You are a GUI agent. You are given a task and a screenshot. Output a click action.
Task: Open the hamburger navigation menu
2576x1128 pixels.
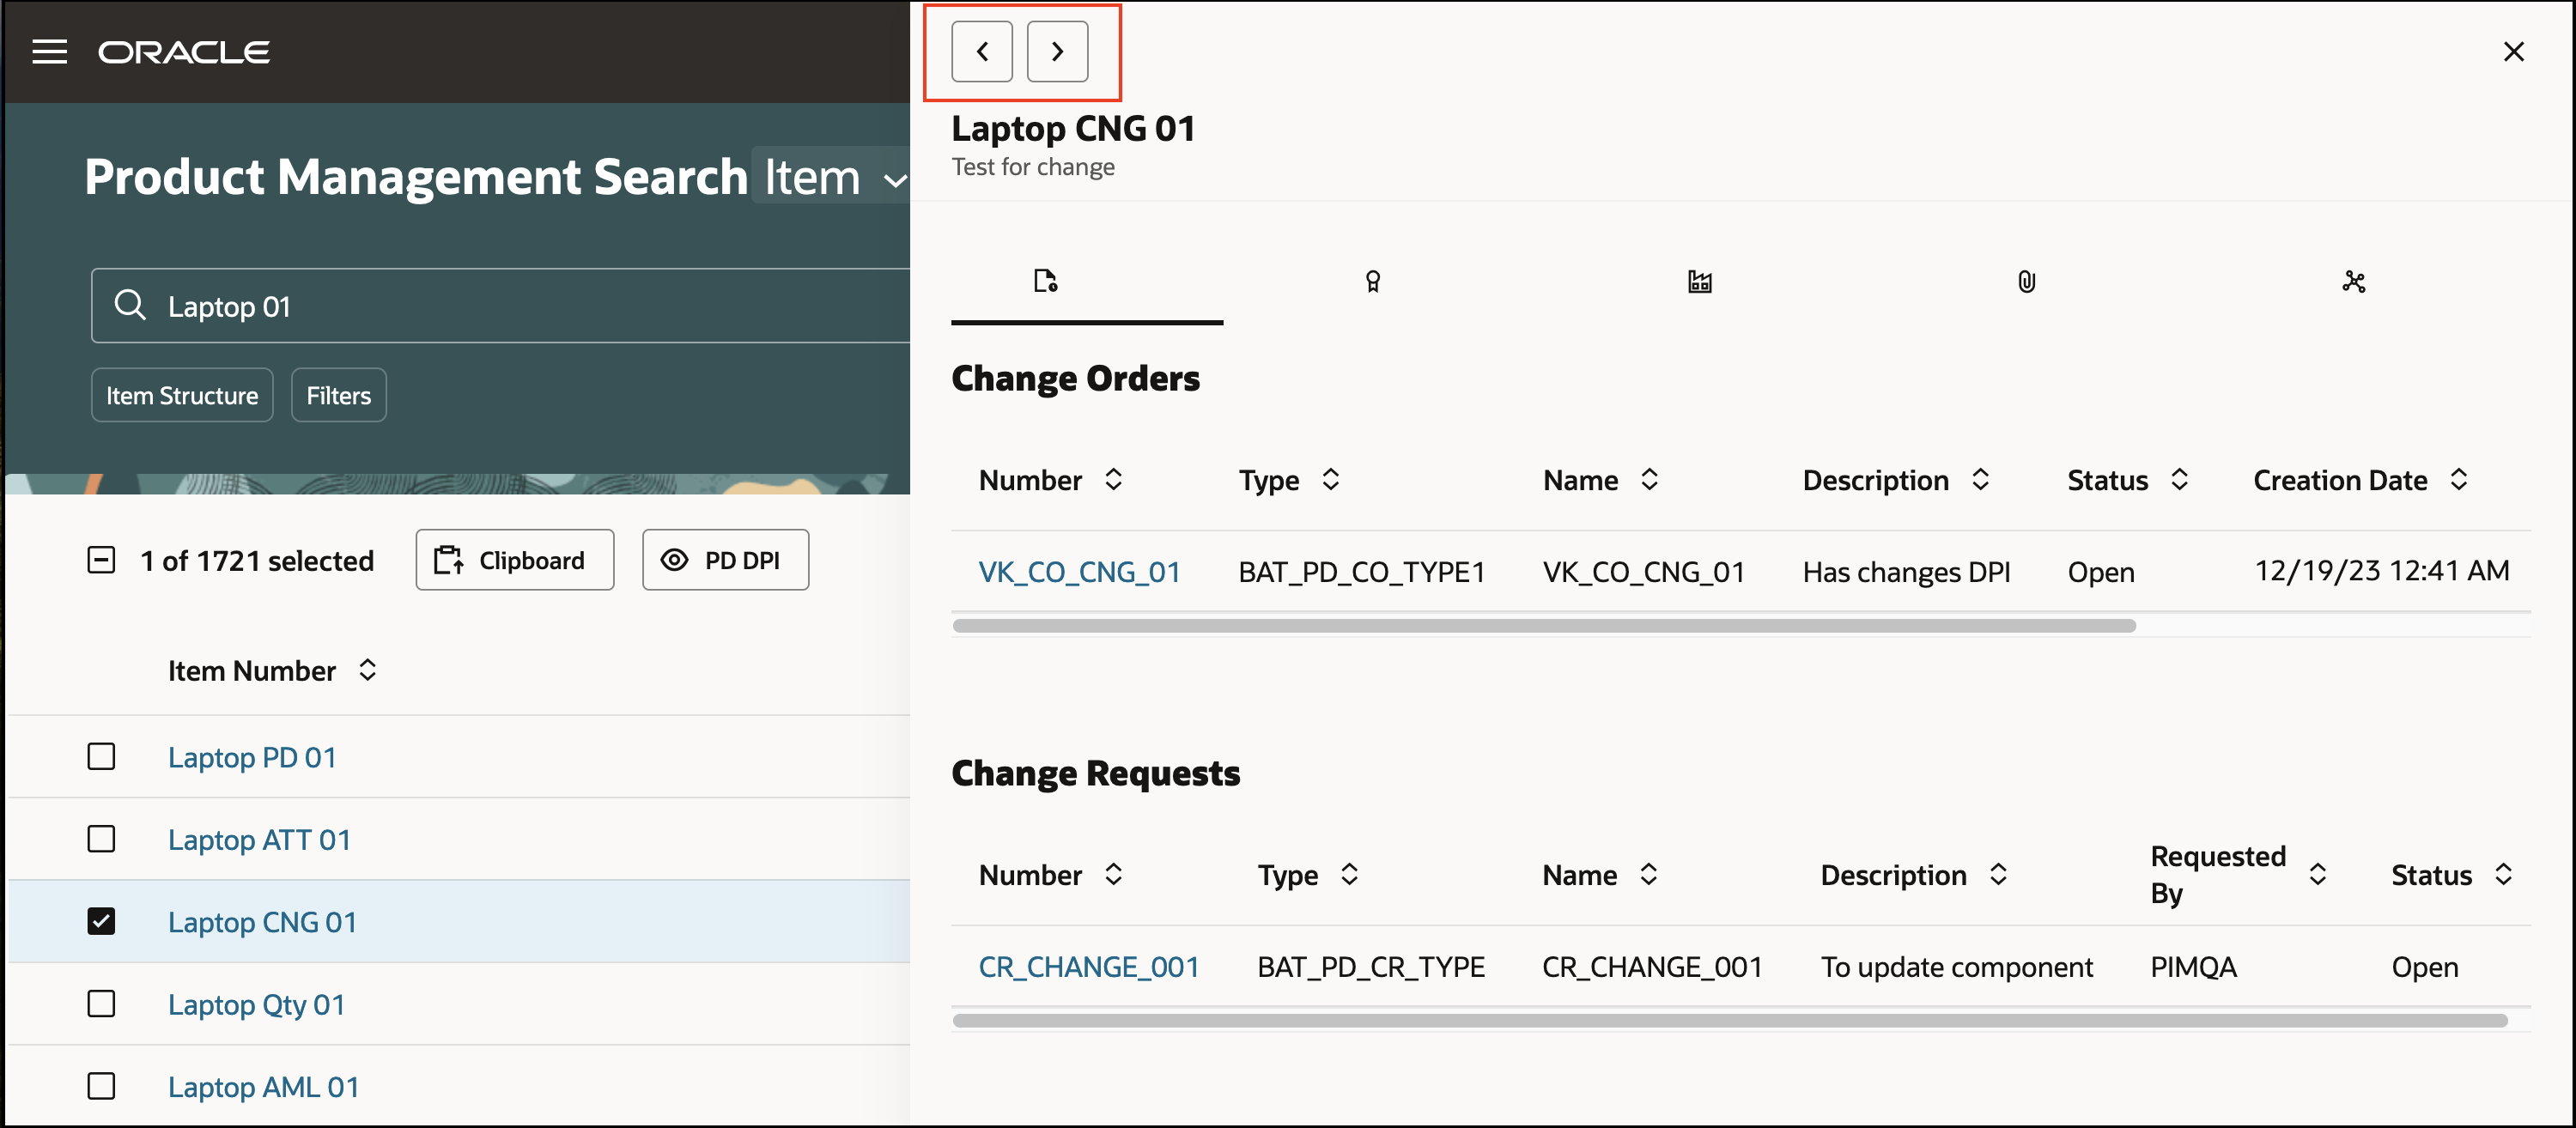49,51
